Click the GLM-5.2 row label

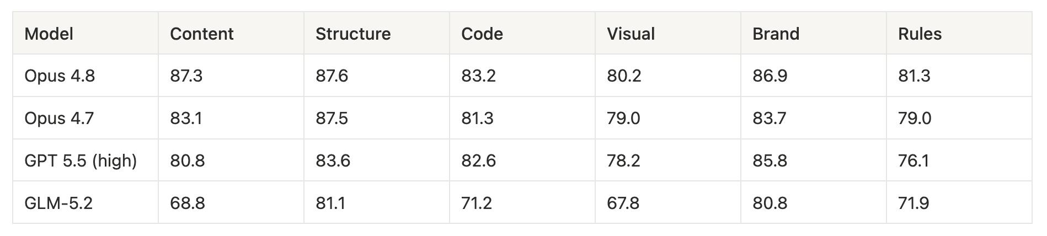[x=58, y=203]
